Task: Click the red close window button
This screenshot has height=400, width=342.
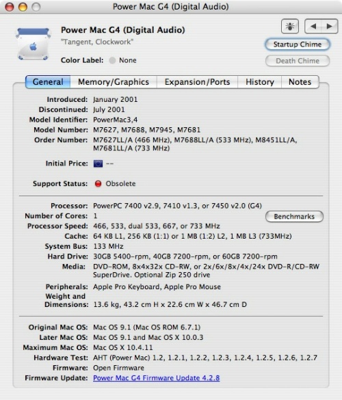Action: click(x=10, y=7)
